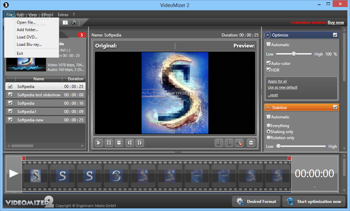350x211 pixels.
Task: Click file list scroll right arrow
Action: point(83,146)
